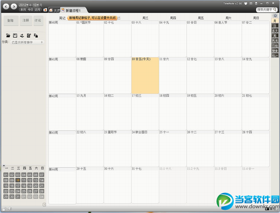The height and width of the screenshot is (213, 280).
Task: Click the edit pencil icon in the sidebar
Action: point(29,35)
